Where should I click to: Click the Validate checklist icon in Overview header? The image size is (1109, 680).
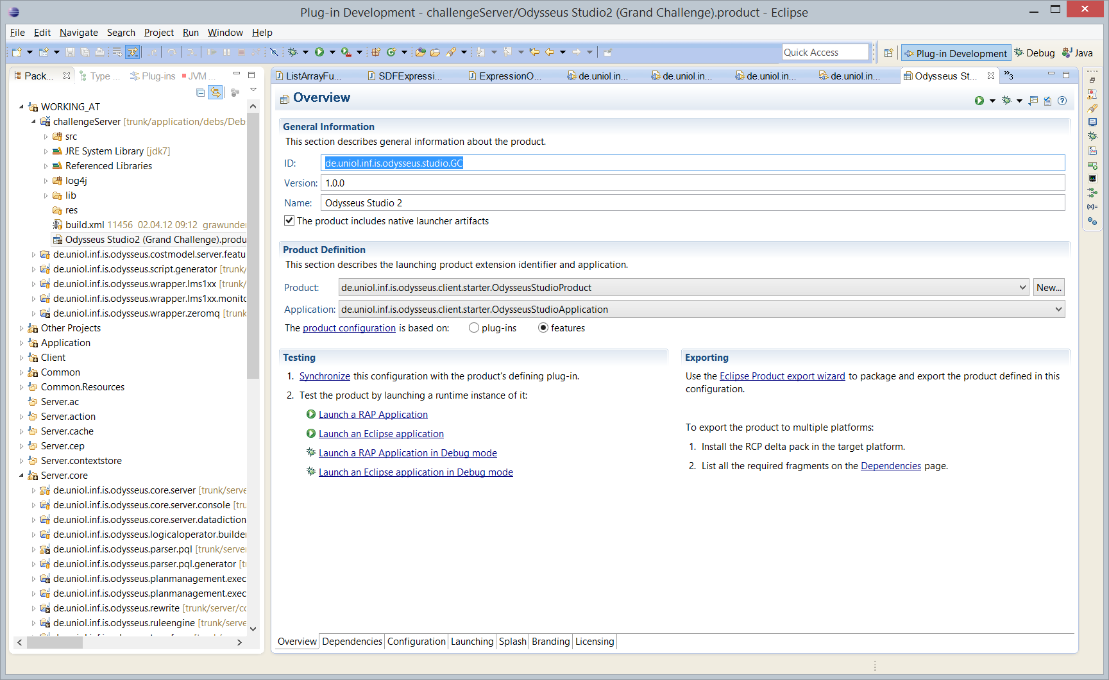pos(1047,101)
